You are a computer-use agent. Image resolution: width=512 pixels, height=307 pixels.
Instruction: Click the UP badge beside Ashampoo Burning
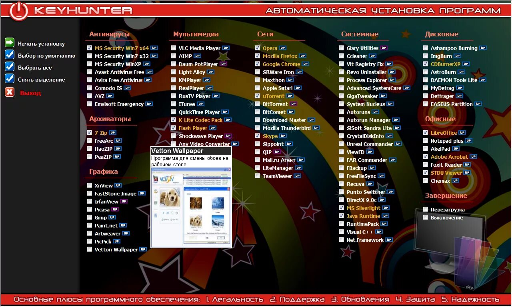tap(483, 48)
